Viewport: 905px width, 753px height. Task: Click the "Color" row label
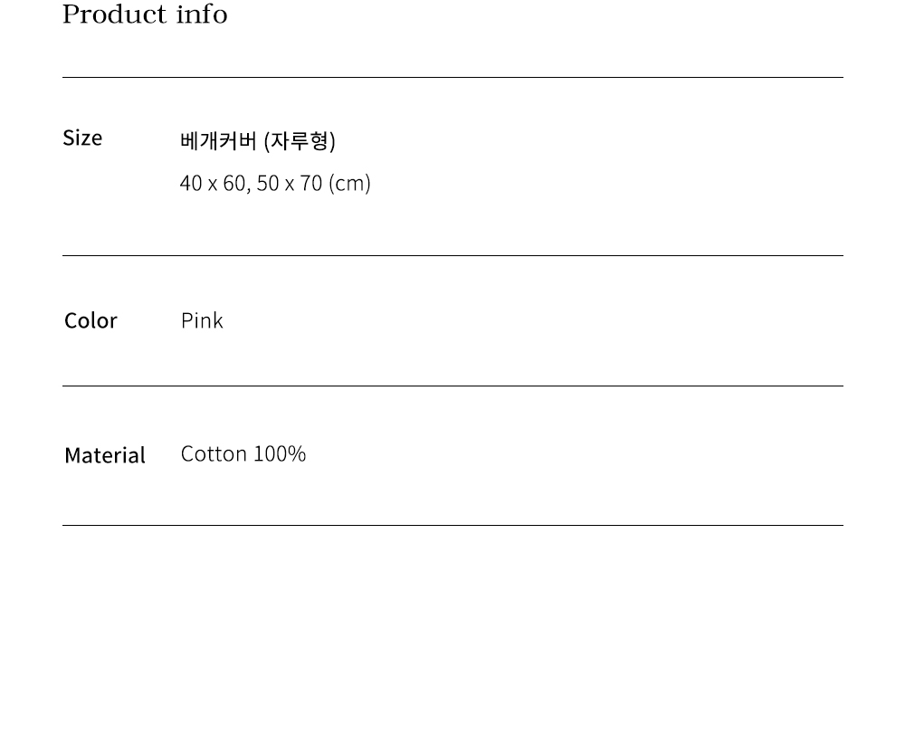point(90,320)
